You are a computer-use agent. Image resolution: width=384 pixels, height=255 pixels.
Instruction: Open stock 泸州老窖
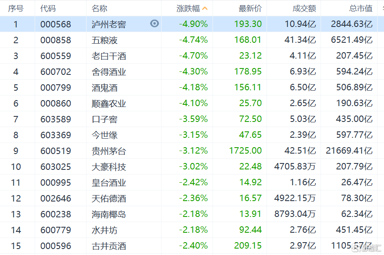(109, 24)
